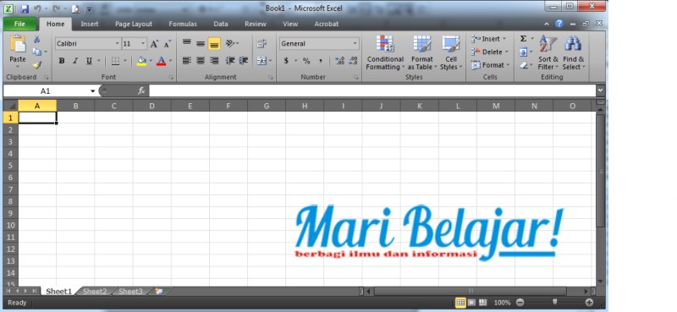Open Find & Select binoculars menu
This screenshot has width=677, height=312.
pos(574,52)
